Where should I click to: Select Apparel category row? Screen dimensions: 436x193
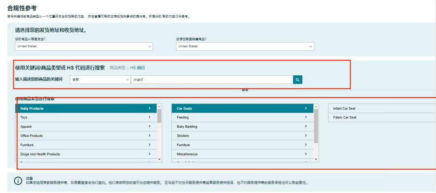tap(86, 127)
